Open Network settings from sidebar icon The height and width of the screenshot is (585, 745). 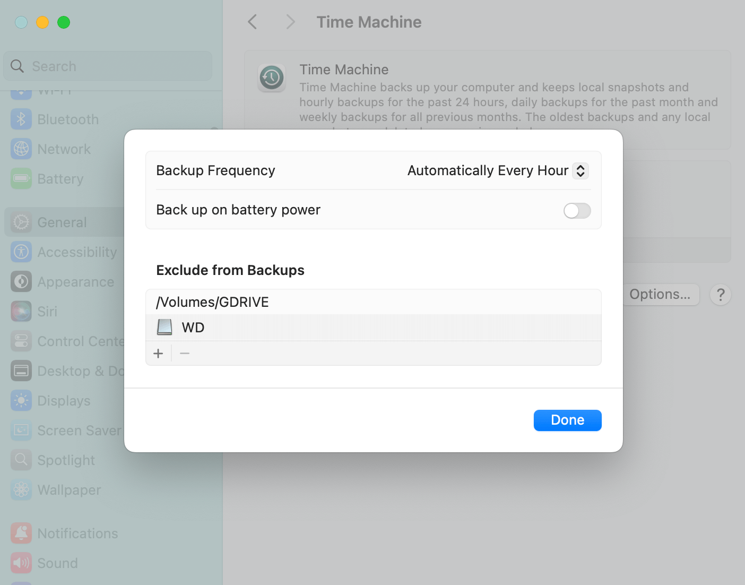[21, 149]
